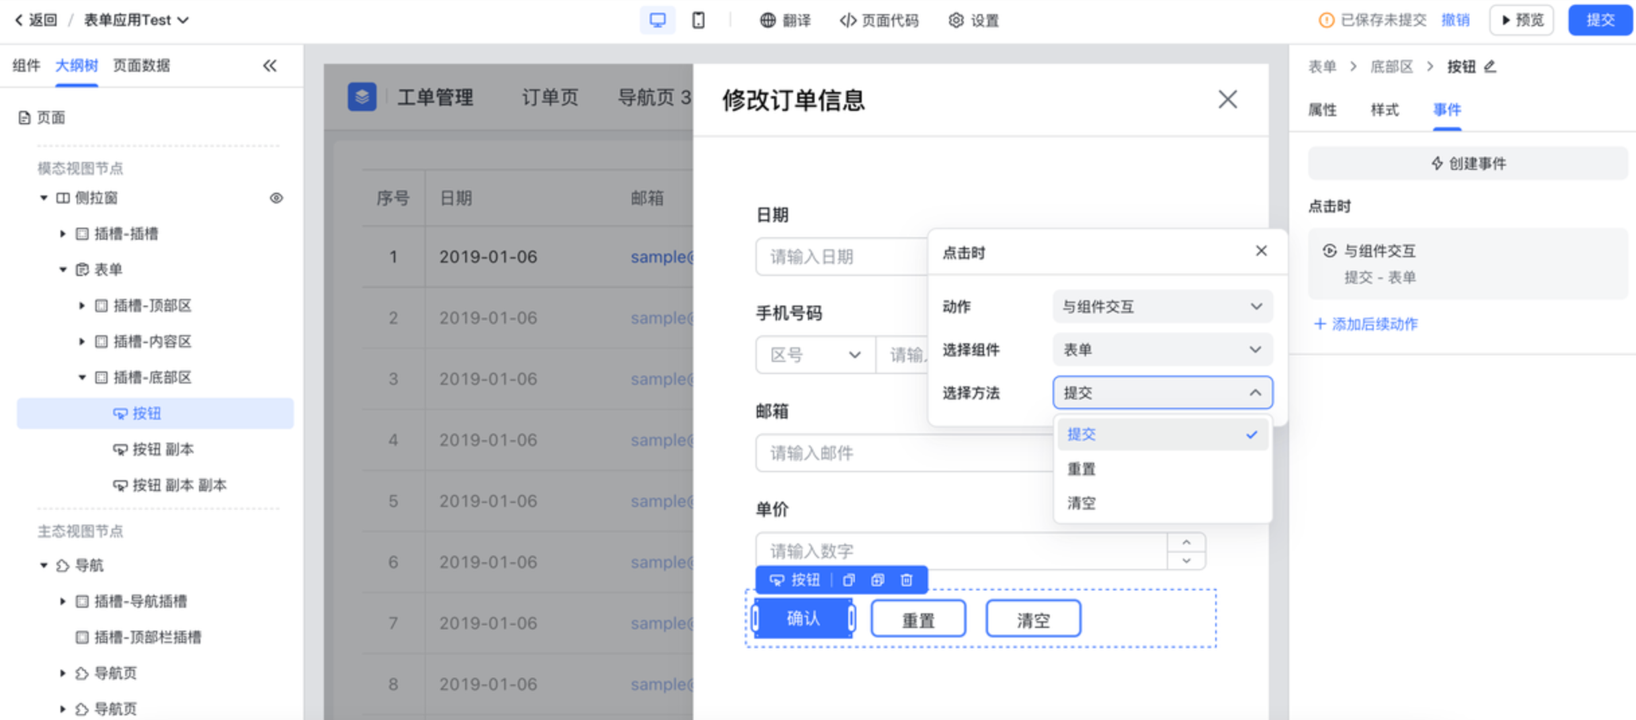
Task: Open the 样式 style tab
Action: [1385, 110]
